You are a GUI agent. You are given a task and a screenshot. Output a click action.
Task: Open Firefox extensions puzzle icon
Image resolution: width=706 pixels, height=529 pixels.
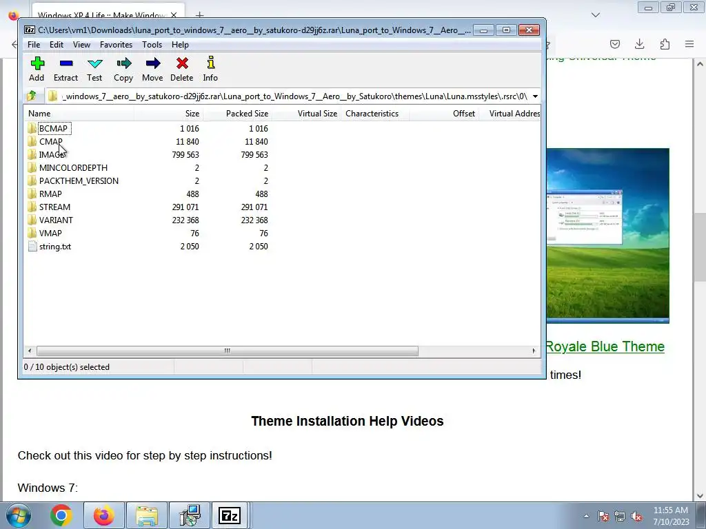665,44
